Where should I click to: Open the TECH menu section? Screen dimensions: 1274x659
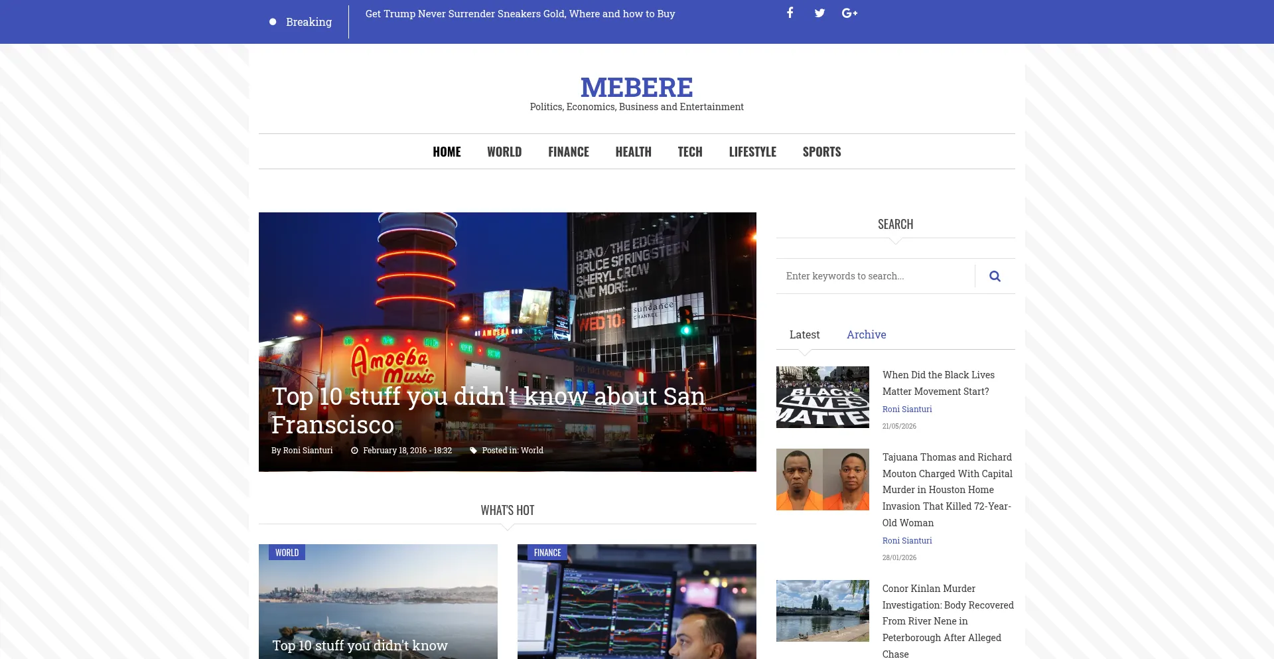(x=690, y=152)
